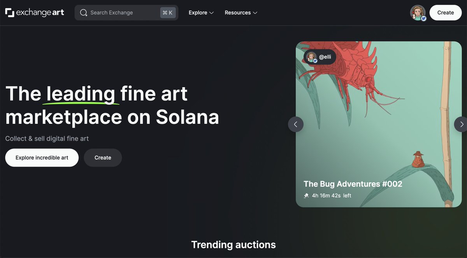
Task: Click the Create button below the hero text
Action: 102,158
